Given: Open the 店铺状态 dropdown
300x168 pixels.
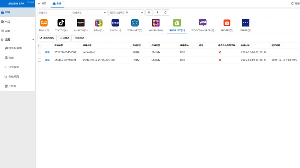Looking at the screenshot, I should point(89,13).
